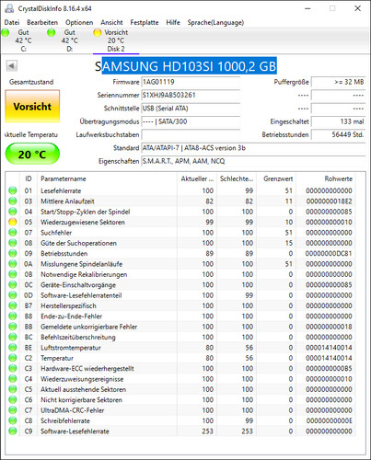The height and width of the screenshot is (460, 371).
Task: Click the green status icon in row 09 Betriebsstunden
Action: click(x=13, y=253)
